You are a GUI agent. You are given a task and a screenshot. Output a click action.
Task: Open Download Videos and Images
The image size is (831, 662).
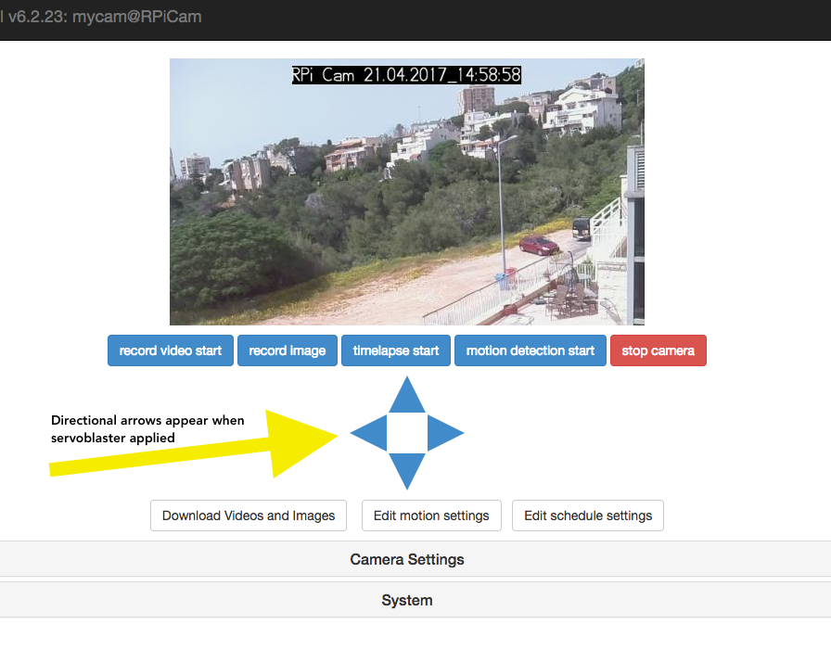coord(249,516)
